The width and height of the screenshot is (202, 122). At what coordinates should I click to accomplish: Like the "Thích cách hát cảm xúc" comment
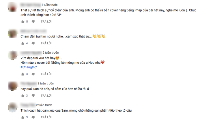click(x=23, y=117)
